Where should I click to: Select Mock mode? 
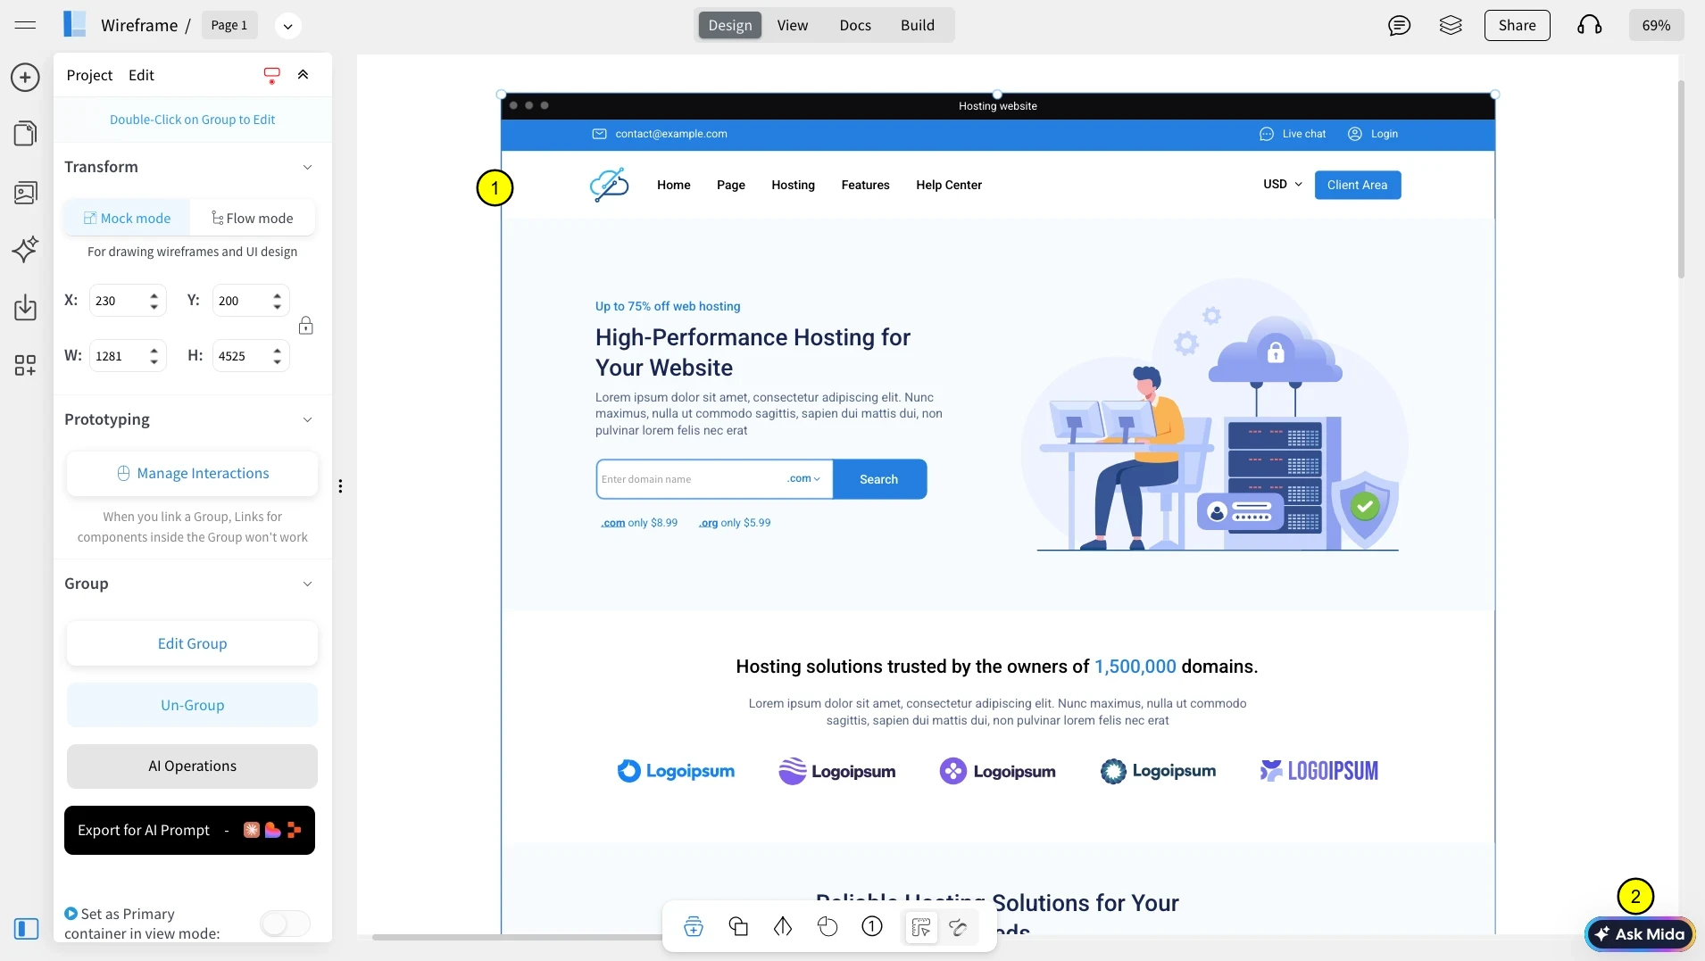(127, 219)
